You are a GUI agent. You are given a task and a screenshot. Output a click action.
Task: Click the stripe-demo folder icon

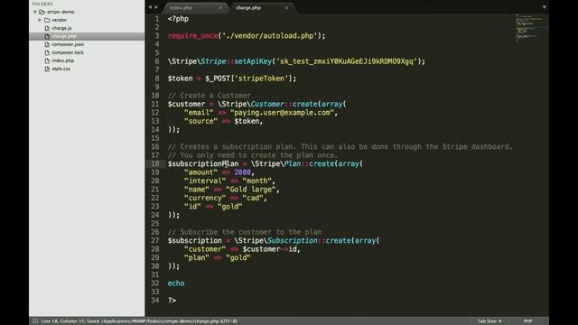pyautogui.click(x=42, y=12)
